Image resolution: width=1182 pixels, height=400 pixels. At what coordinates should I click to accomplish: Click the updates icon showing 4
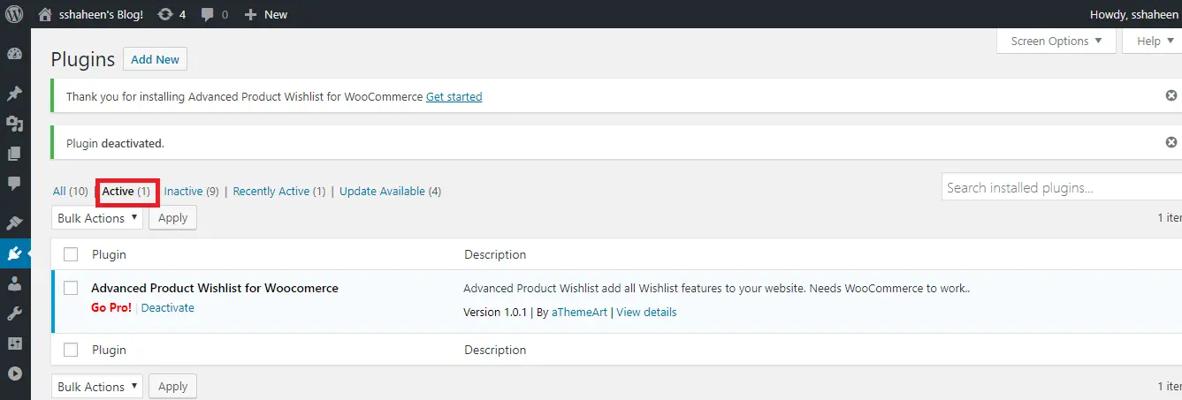(x=172, y=14)
